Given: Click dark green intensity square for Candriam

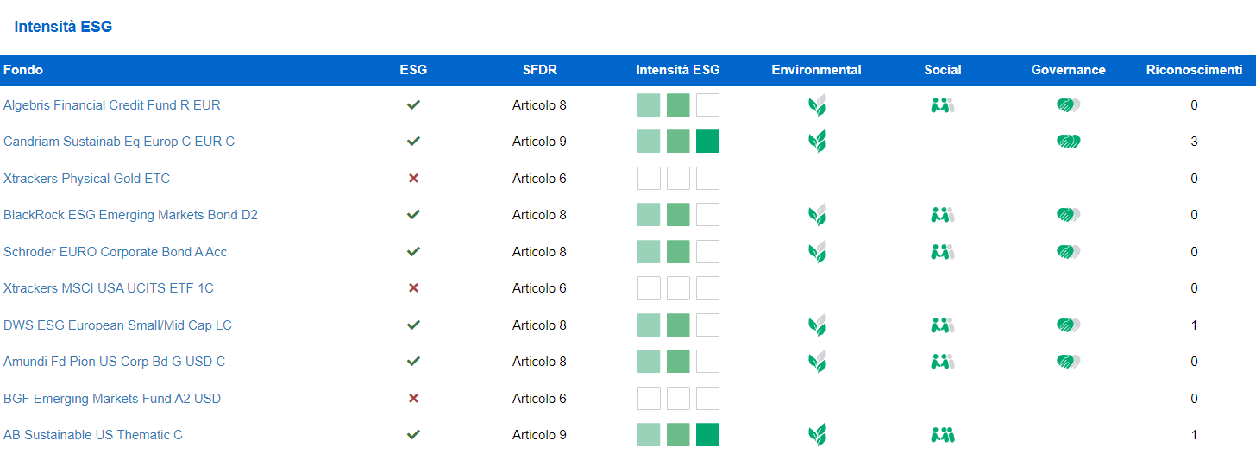Looking at the screenshot, I should pos(707,142).
